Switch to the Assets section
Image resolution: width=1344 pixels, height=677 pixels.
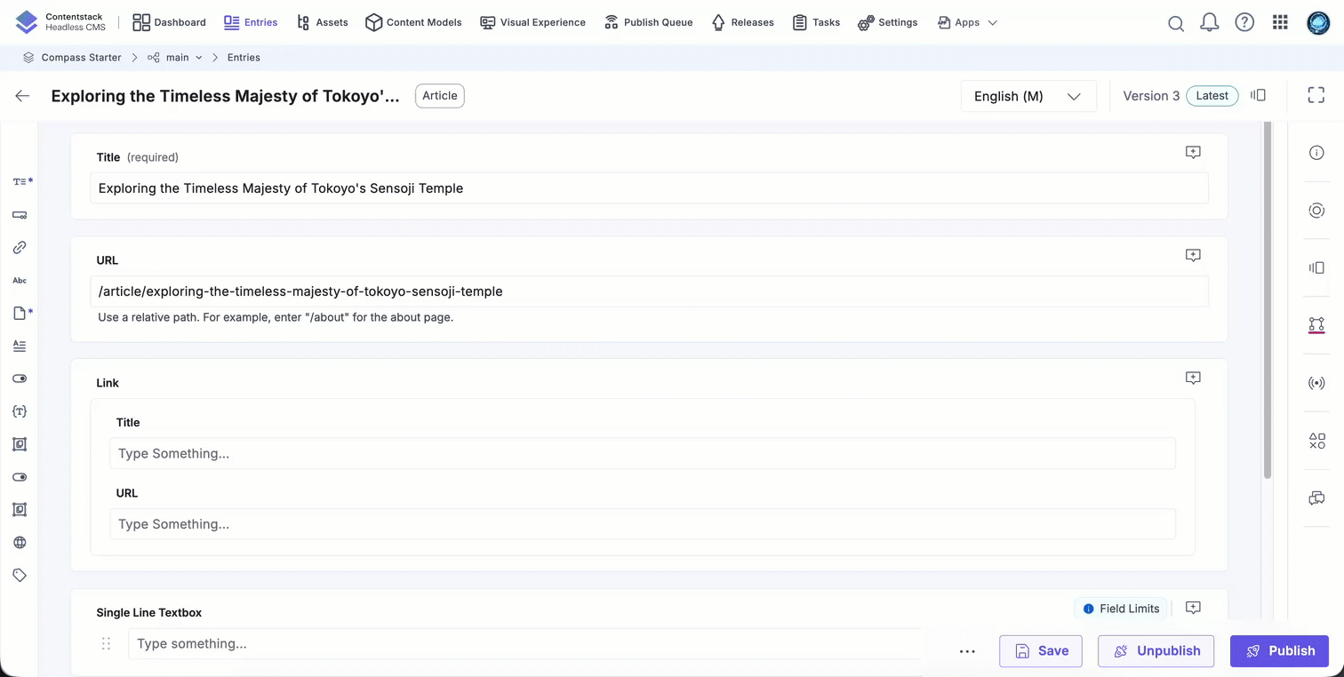click(x=322, y=22)
